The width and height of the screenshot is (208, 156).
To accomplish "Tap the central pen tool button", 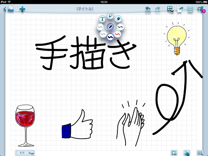I will pyautogui.click(x=110, y=27).
